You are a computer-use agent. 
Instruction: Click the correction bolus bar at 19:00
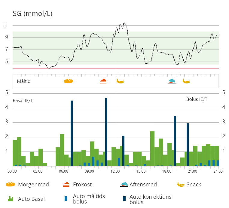[175, 141]
